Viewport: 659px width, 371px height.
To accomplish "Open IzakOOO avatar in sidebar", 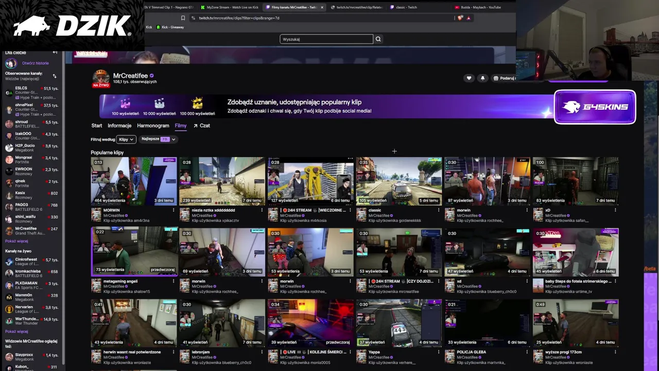I will [x=9, y=136].
